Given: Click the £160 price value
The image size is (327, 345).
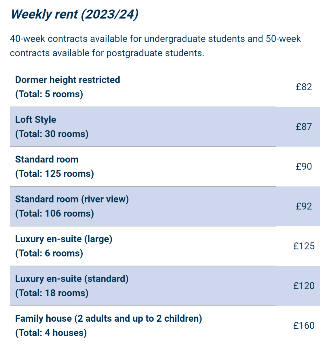Looking at the screenshot, I should pyautogui.click(x=304, y=326).
